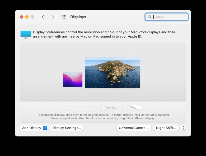Click the 'Display preferences control' description text
Screen dimensions: 206x156
coord(104,34)
